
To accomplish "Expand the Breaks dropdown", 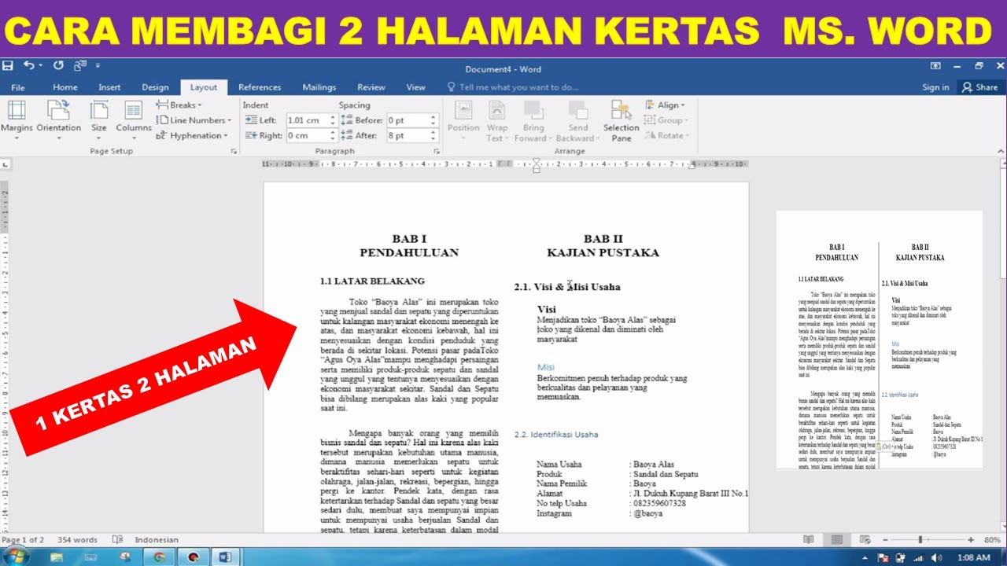I will tap(179, 105).
